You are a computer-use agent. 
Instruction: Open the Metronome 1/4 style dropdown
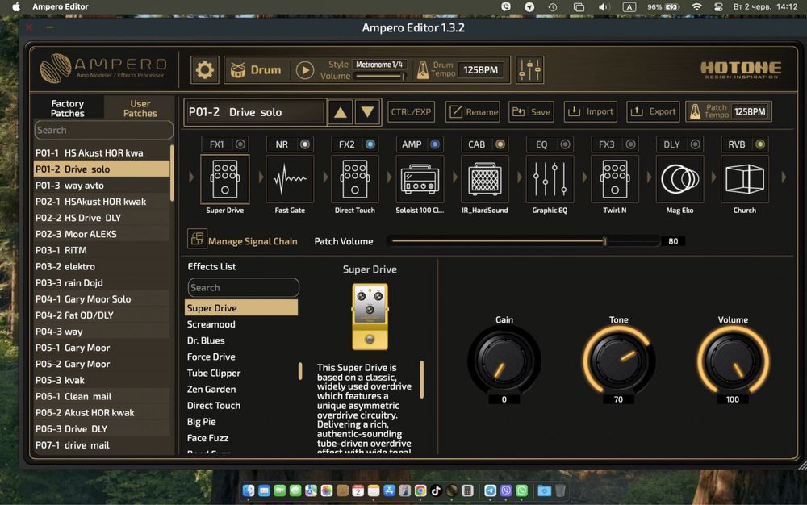pos(380,65)
